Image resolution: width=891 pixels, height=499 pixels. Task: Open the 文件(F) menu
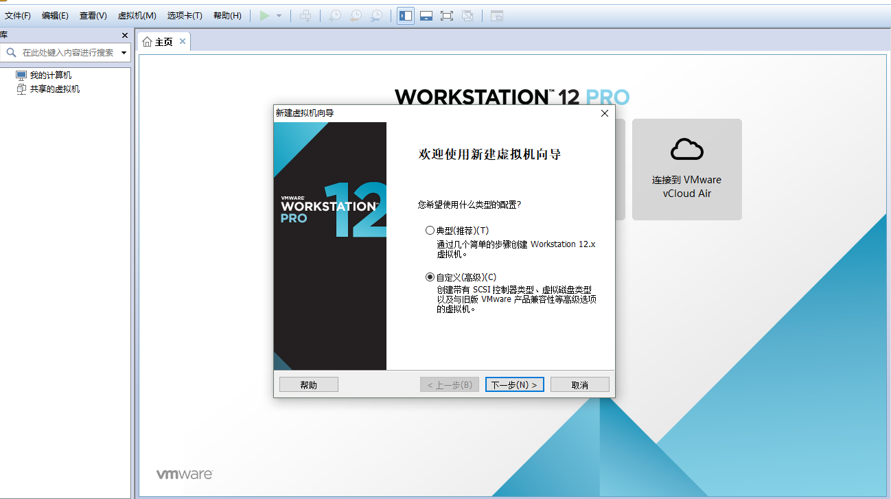(x=18, y=15)
